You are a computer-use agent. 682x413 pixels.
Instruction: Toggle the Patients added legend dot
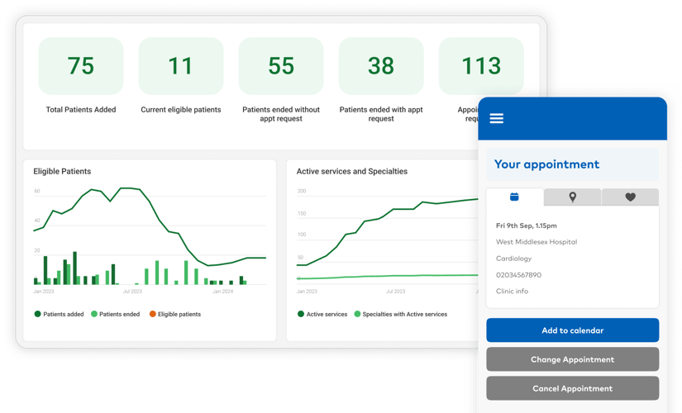pos(37,314)
